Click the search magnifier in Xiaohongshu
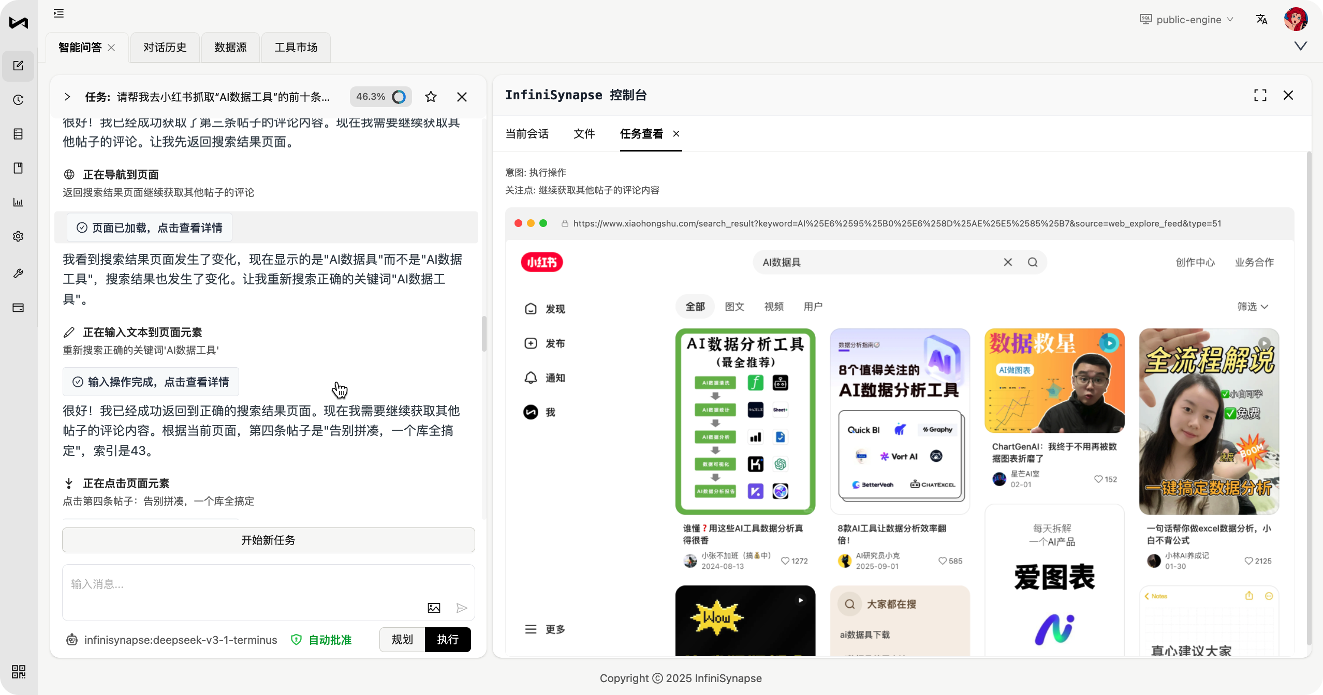The height and width of the screenshot is (695, 1323). [x=1032, y=262]
